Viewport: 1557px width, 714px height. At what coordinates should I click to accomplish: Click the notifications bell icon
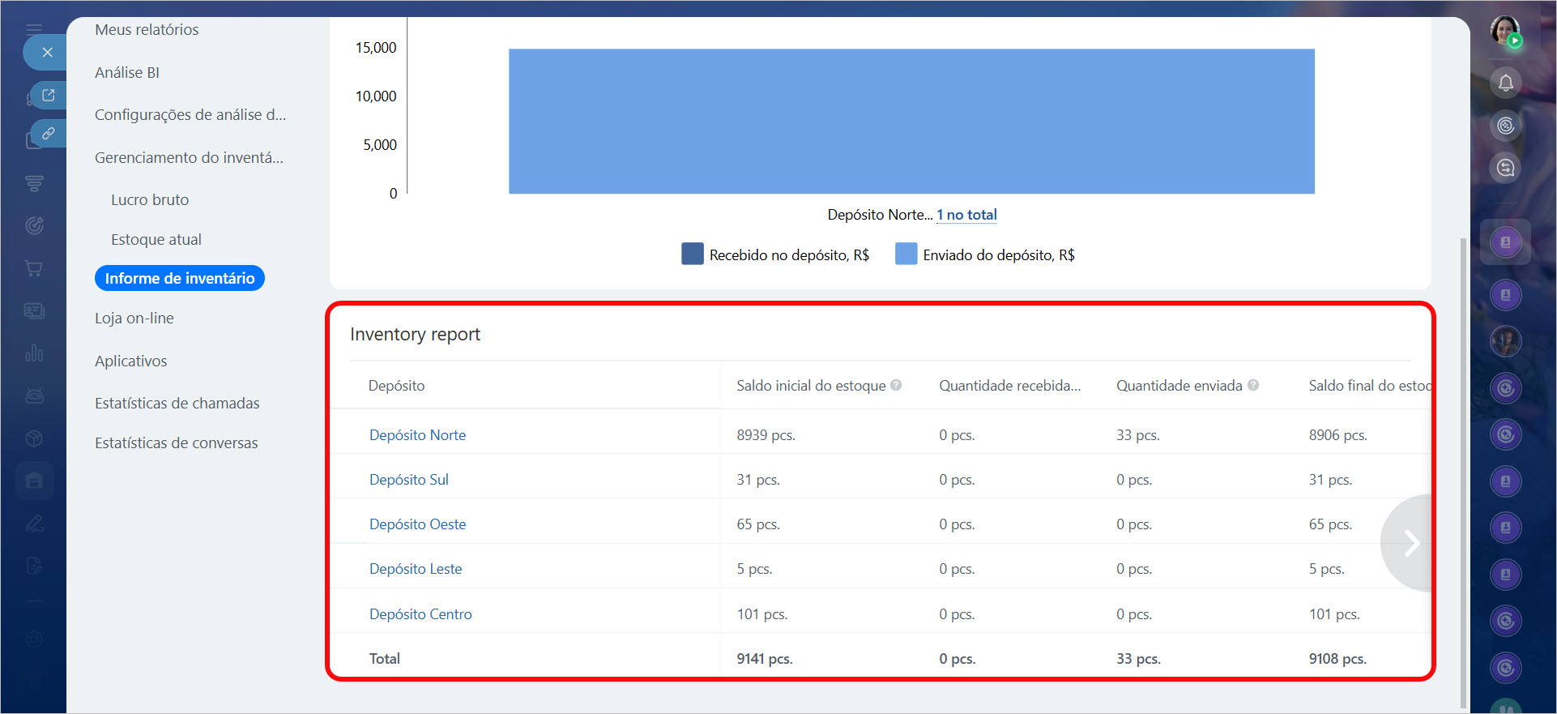click(x=1505, y=83)
